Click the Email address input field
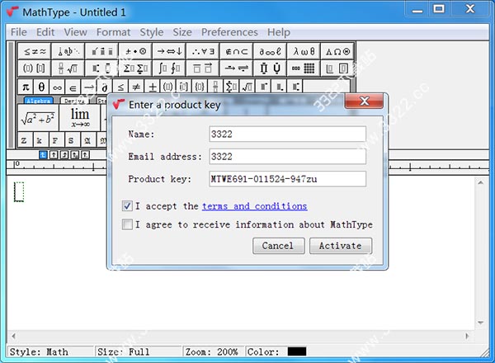Viewport: 495px width, 363px height. point(287,157)
